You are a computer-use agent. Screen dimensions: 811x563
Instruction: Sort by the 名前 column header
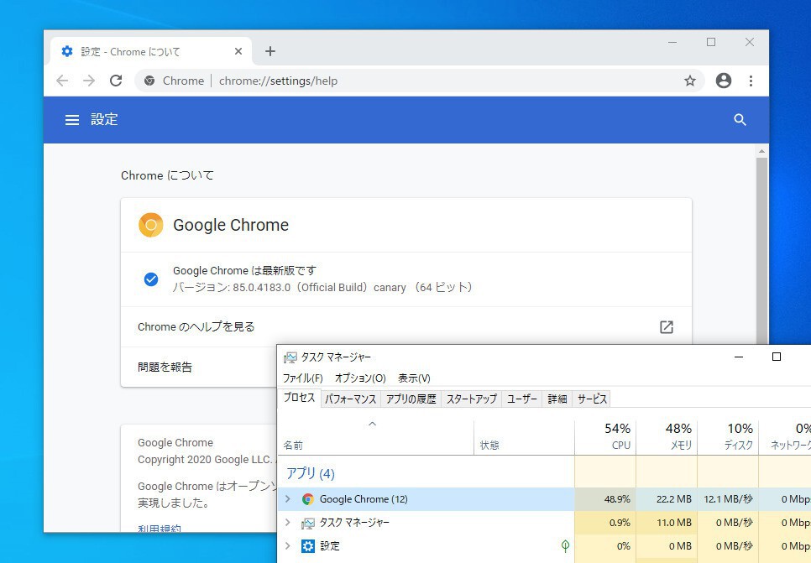376,437
